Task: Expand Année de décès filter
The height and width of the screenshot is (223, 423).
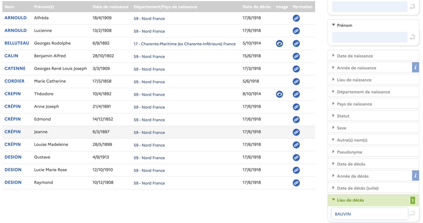Action: tap(370, 176)
